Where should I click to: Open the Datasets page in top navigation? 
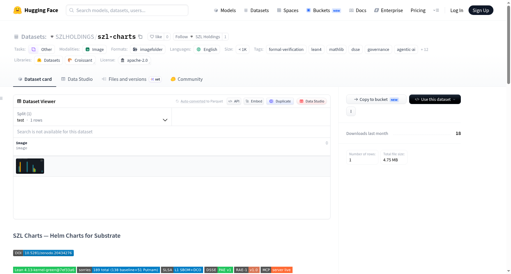pos(256,10)
